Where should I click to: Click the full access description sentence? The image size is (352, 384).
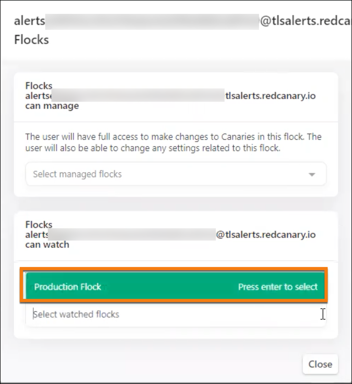[173, 142]
